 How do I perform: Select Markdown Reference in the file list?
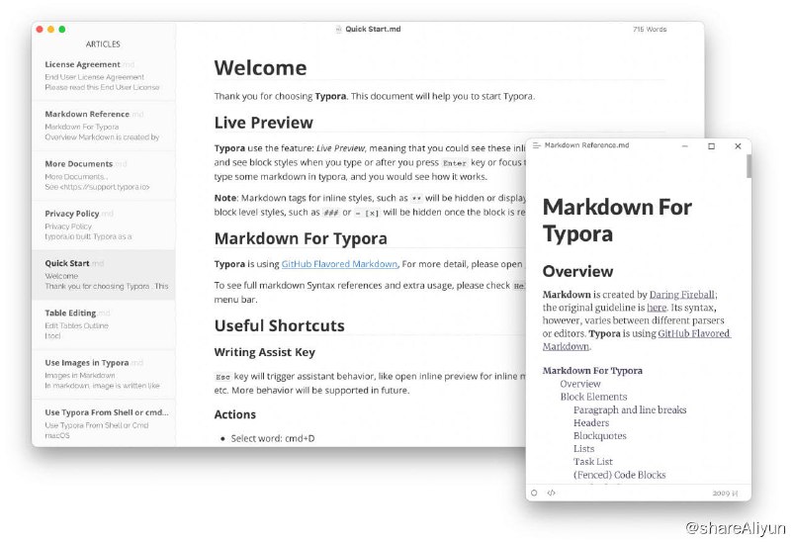[87, 114]
